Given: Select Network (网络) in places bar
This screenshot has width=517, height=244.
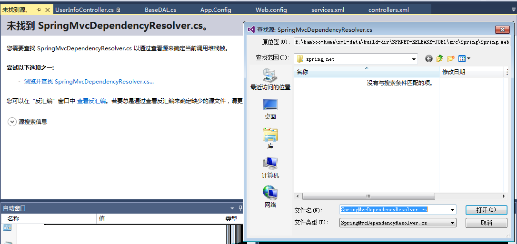Looking at the screenshot, I should [270, 197].
